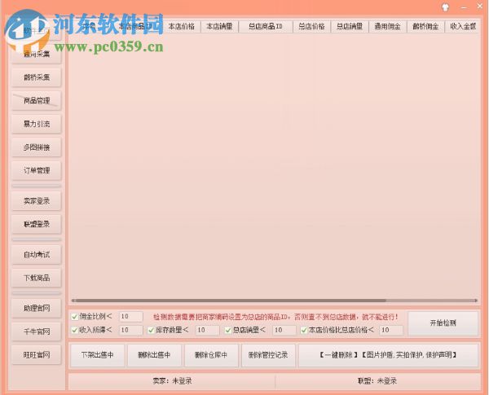Click the 下架出售中 button
Viewport: 489px width, 395px height.
coord(97,355)
